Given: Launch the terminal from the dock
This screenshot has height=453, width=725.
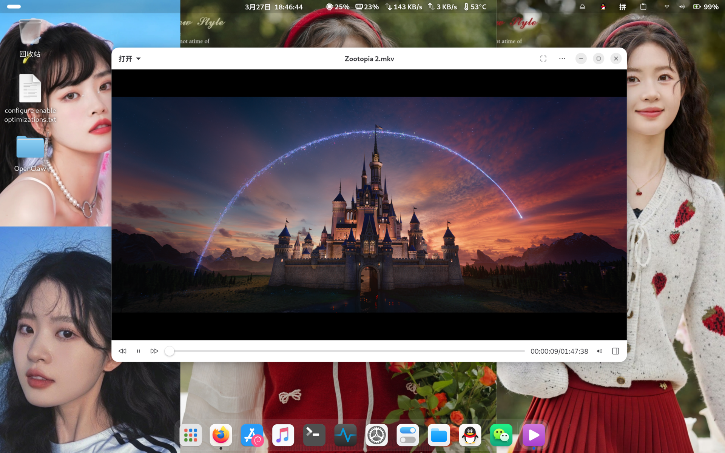Looking at the screenshot, I should (314, 435).
